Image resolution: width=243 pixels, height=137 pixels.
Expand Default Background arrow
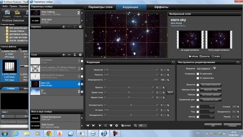[82, 118]
